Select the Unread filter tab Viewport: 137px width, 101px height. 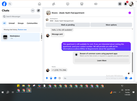tap(12, 23)
